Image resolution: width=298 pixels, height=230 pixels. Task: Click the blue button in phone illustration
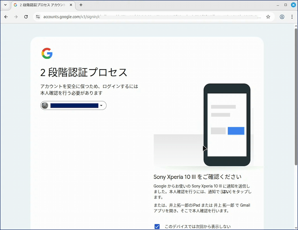(236, 131)
